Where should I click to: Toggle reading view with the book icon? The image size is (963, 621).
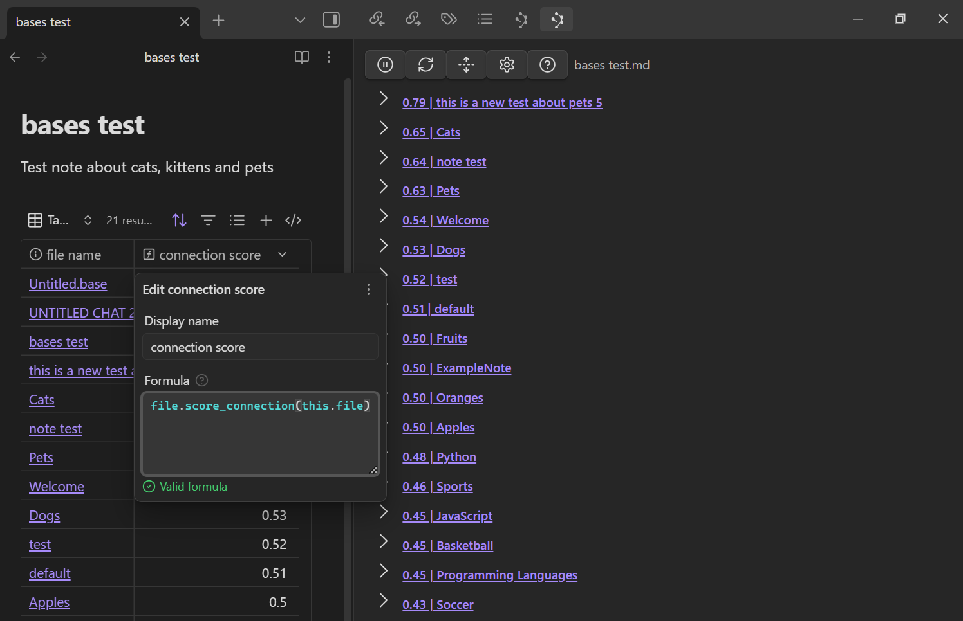[x=302, y=57]
